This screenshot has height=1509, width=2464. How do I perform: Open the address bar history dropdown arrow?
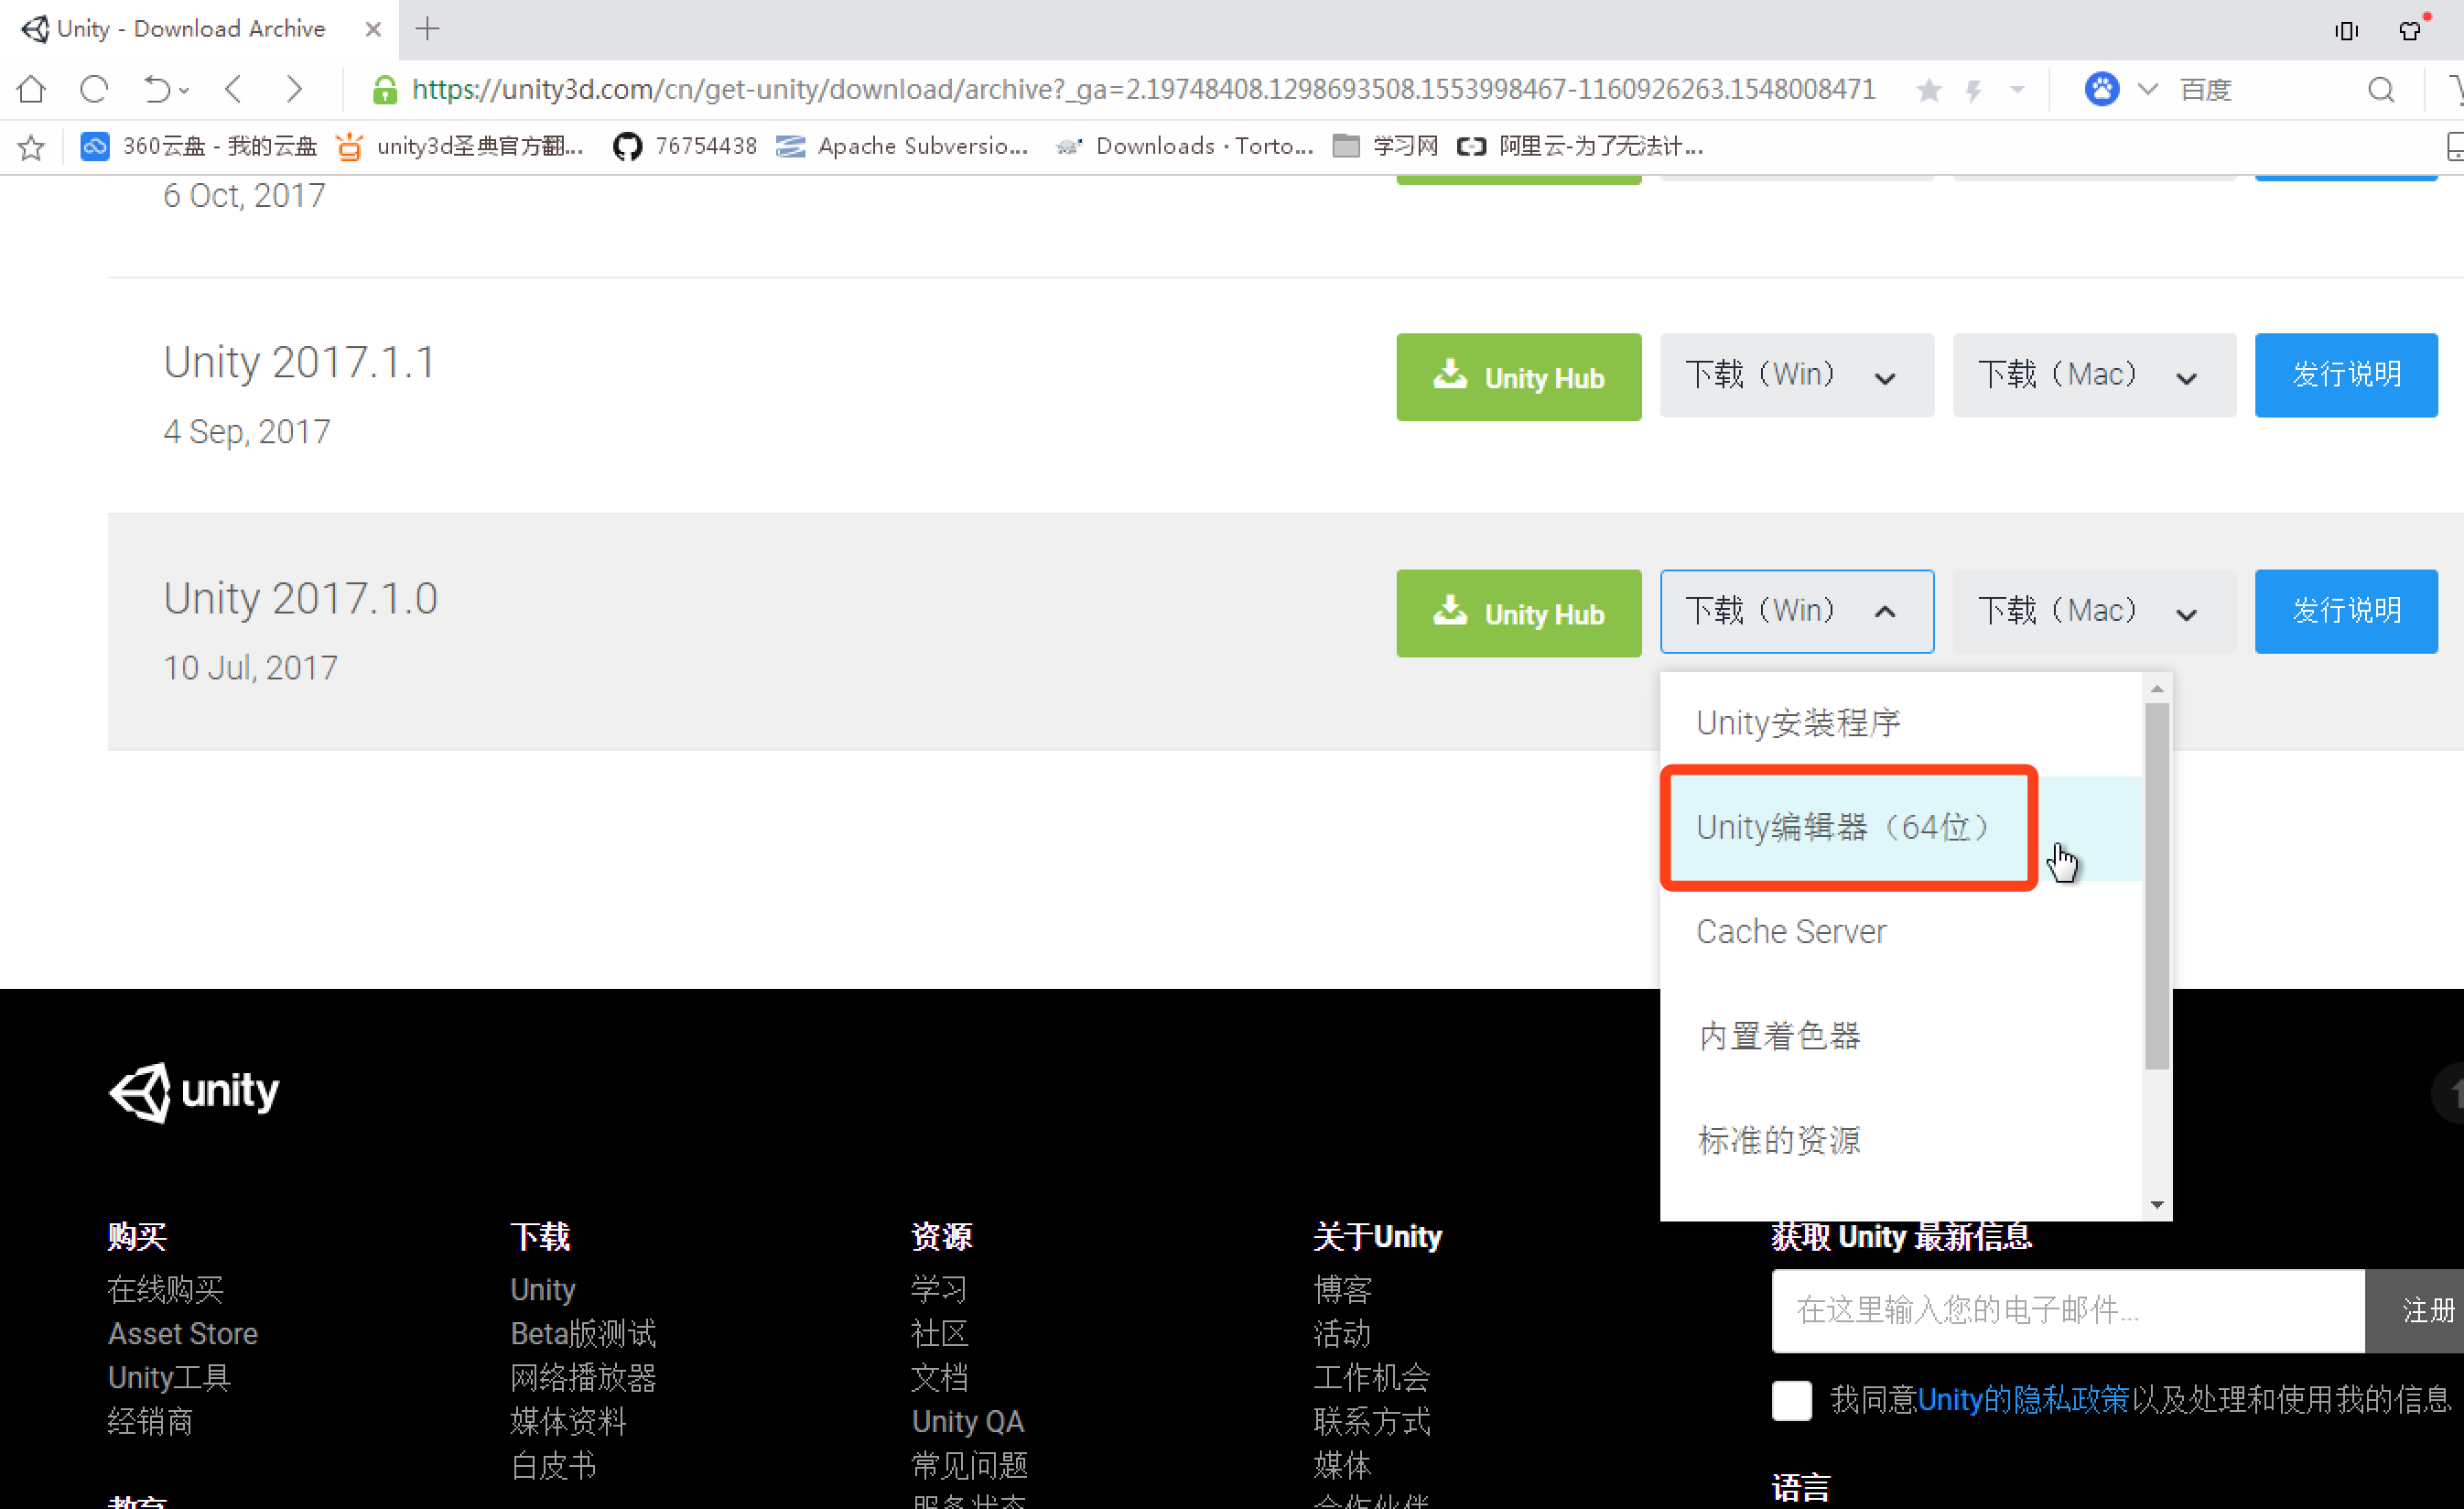pos(2017,91)
